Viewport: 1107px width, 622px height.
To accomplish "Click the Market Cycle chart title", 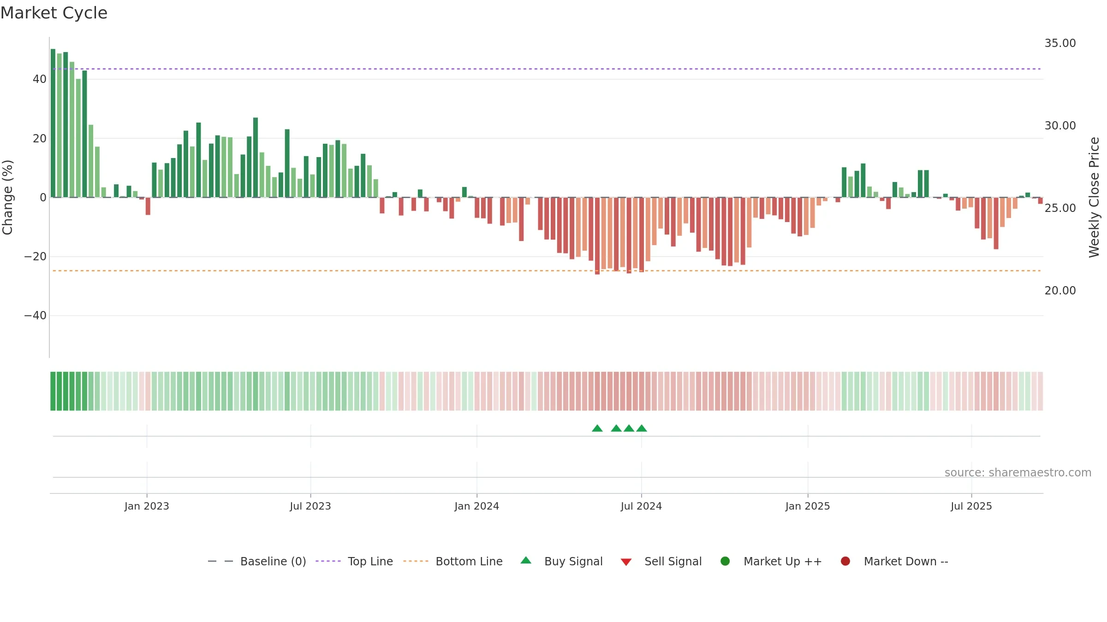I will (x=54, y=13).
